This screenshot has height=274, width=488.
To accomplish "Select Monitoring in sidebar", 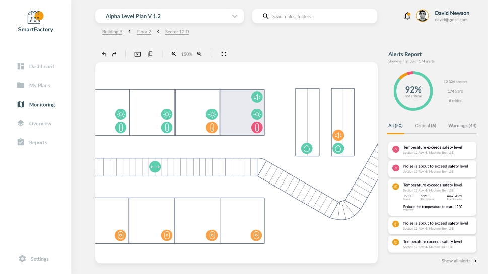I will click(x=36, y=105).
